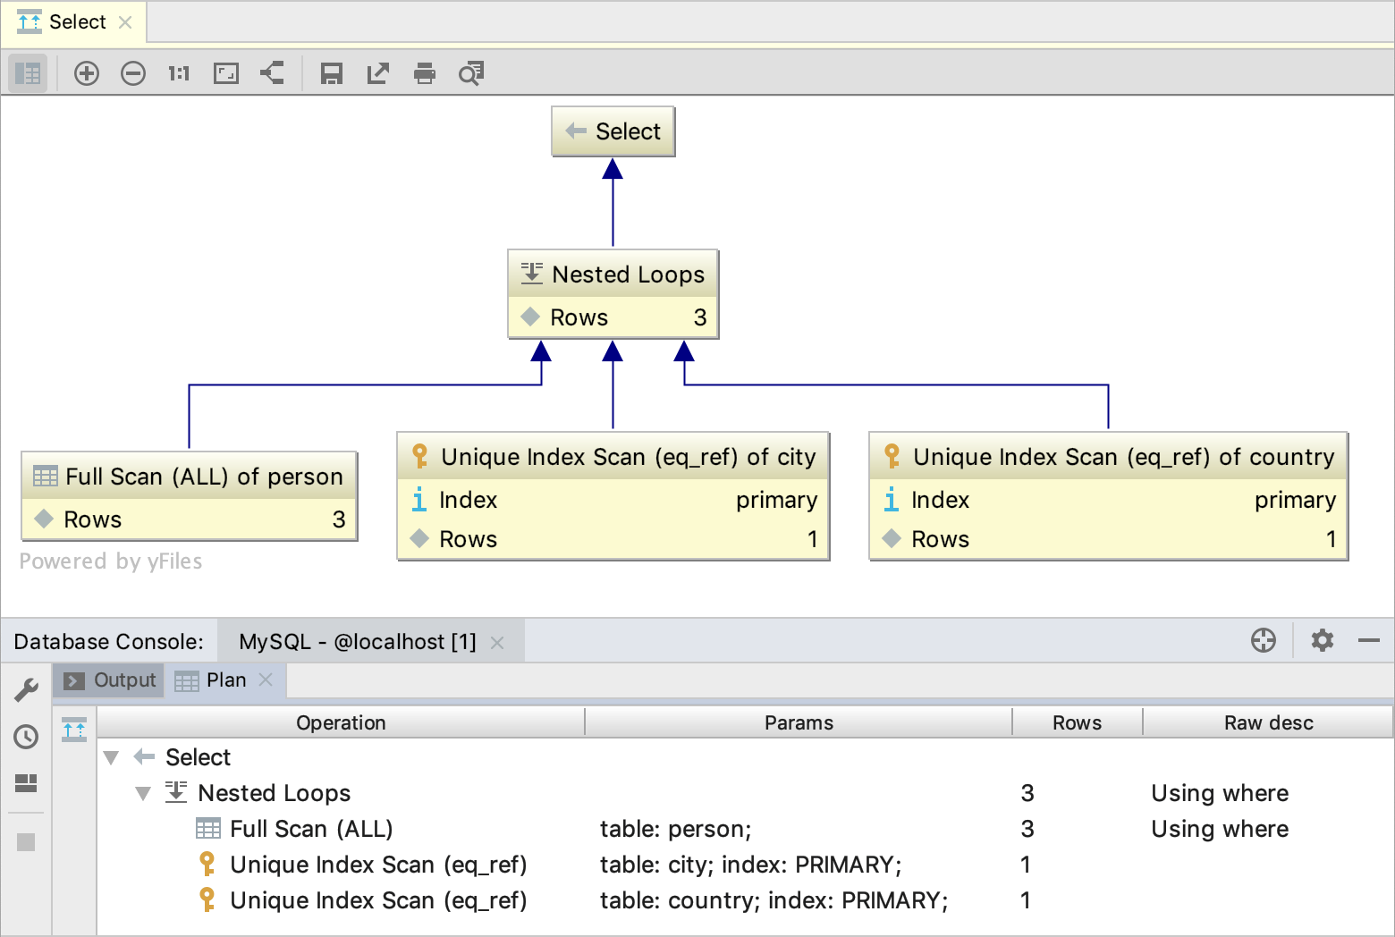1395x937 pixels.
Task: Open query history clock icon
Action: tap(26, 737)
